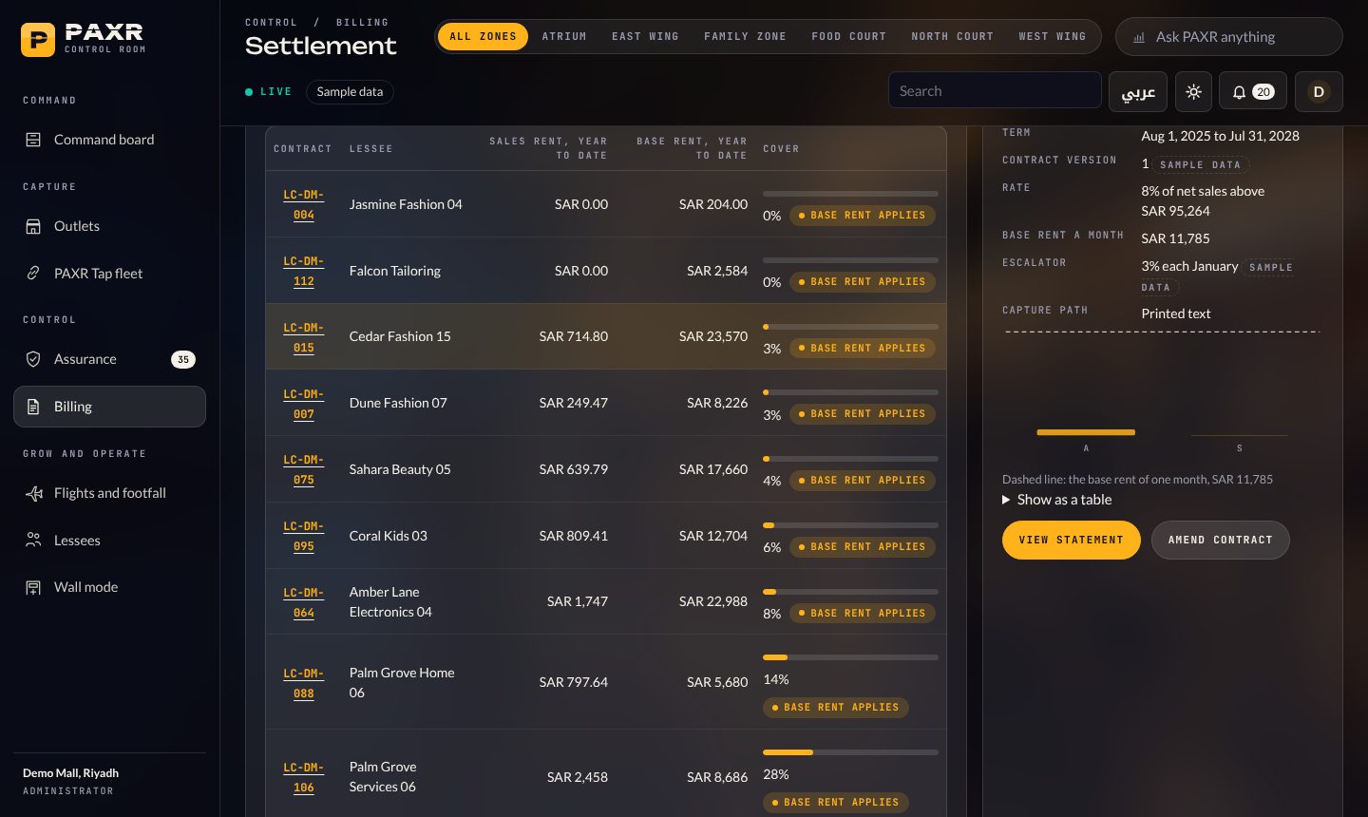Viewport: 1368px width, 817px height.
Task: Click the Cover column header
Action: 781,149
